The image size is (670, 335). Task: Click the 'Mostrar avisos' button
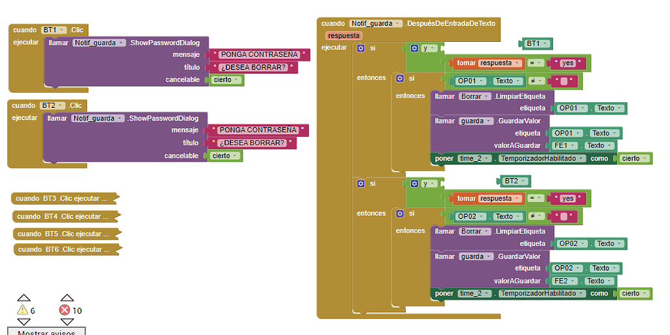[x=46, y=332]
